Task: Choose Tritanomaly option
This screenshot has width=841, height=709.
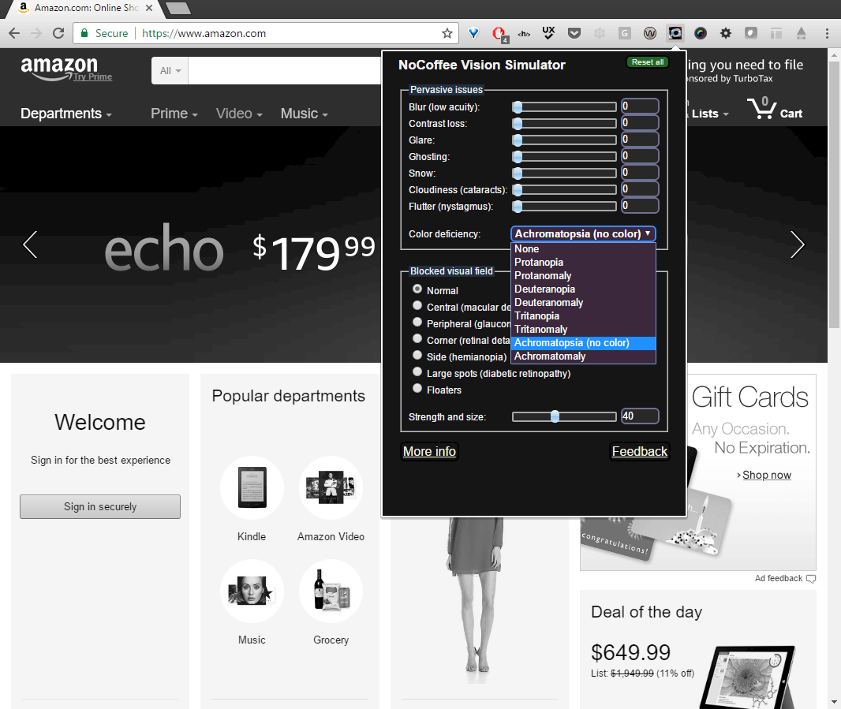Action: pyautogui.click(x=583, y=330)
